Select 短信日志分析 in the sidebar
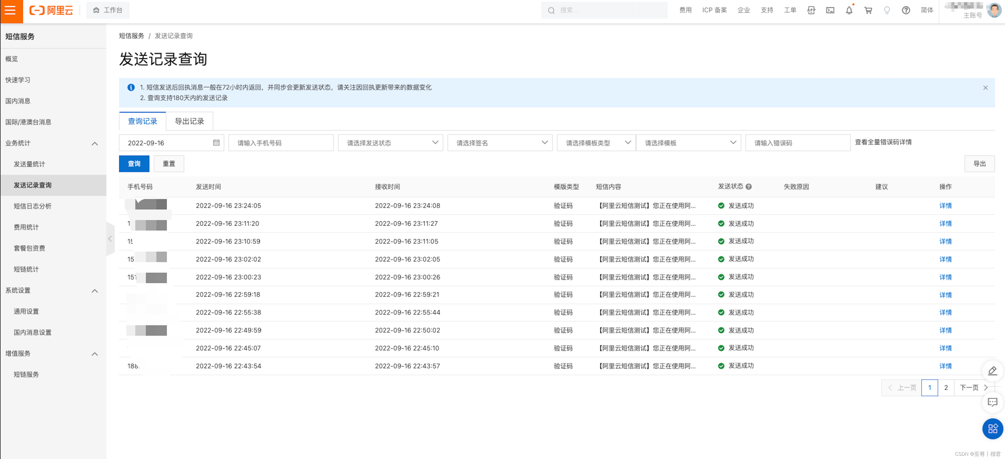 [33, 206]
